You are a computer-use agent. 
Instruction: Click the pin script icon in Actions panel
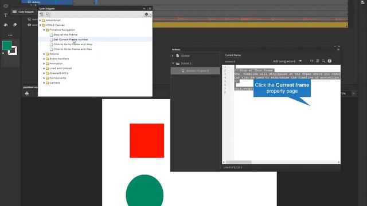300,61
